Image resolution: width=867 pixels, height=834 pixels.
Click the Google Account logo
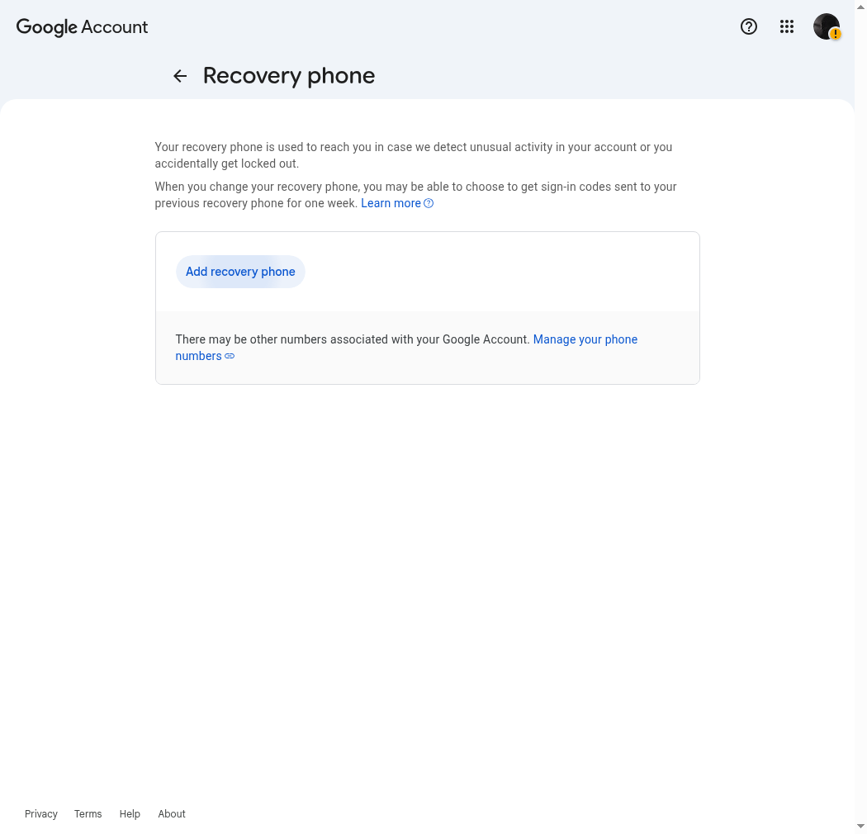[x=82, y=27]
